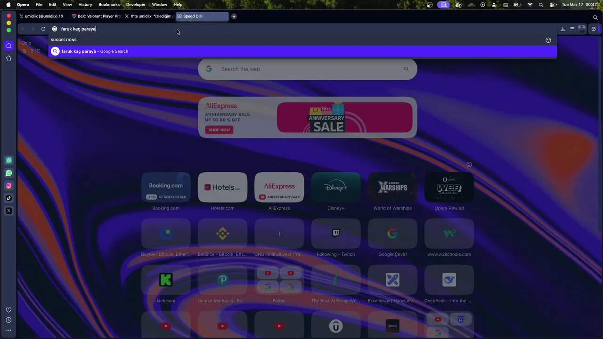Open the speed dial tile labeled Folder
Screen dimensions: 603x339
pyautogui.click(x=279, y=280)
